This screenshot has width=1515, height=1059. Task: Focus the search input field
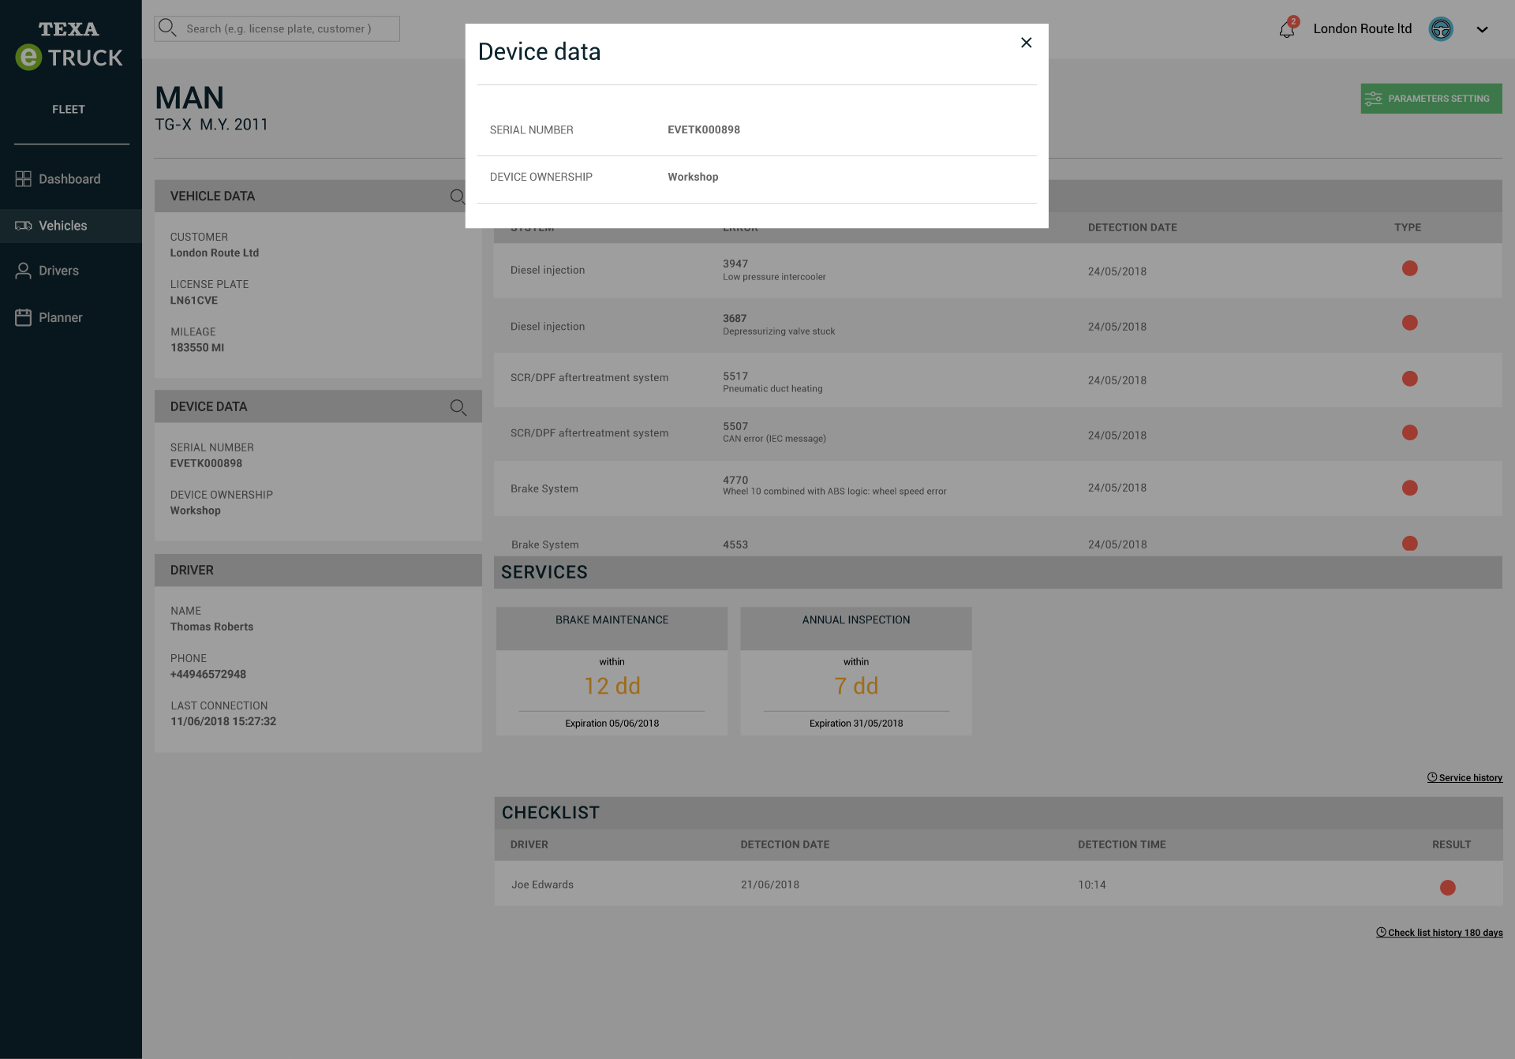click(x=277, y=28)
